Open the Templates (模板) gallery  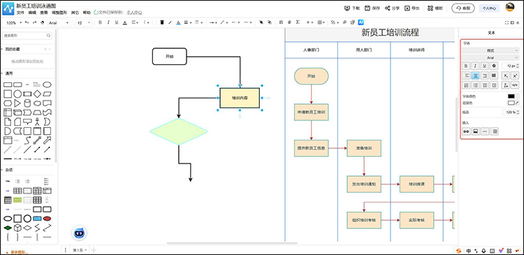[x=435, y=8]
